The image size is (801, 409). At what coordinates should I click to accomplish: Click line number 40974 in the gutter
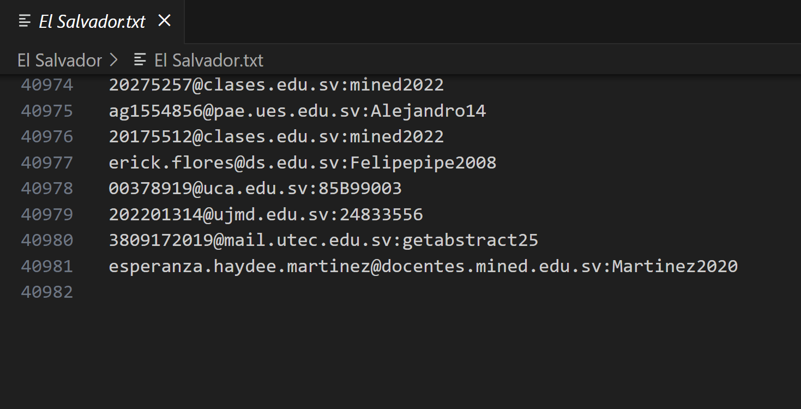tap(47, 85)
